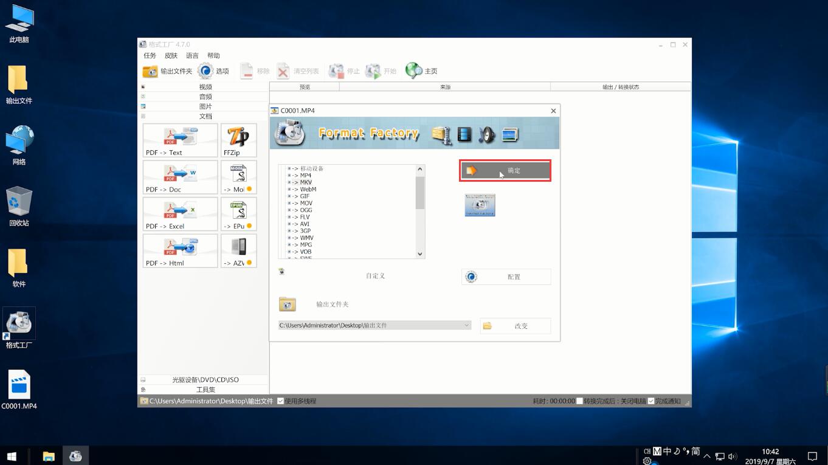The width and height of the screenshot is (828, 465).
Task: Click the 移除 remove toolbar icon
Action: click(247, 71)
